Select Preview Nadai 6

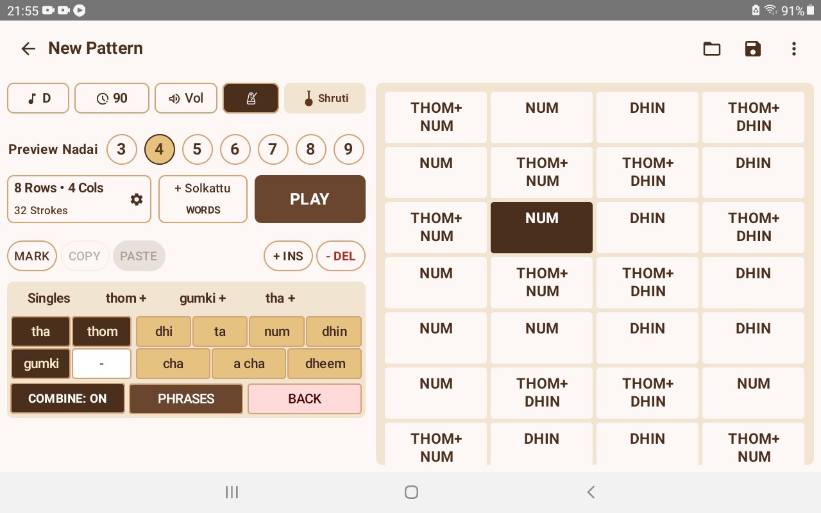pos(235,149)
